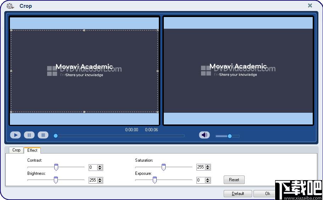This screenshot has height=200, width=323.
Task: Select the Effect tab
Action: pyautogui.click(x=32, y=150)
